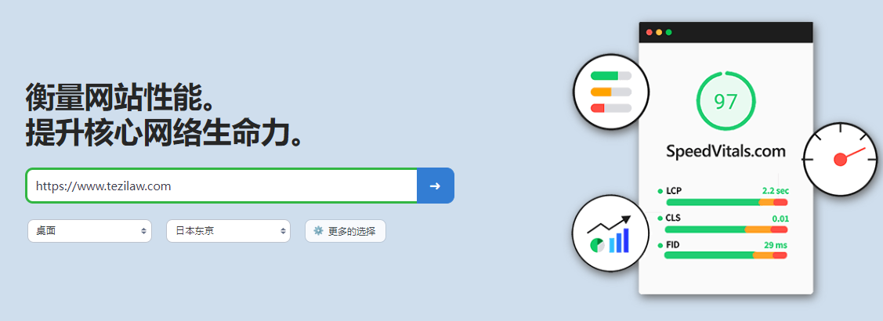Open the 桌面 device dropdown

tap(89, 231)
